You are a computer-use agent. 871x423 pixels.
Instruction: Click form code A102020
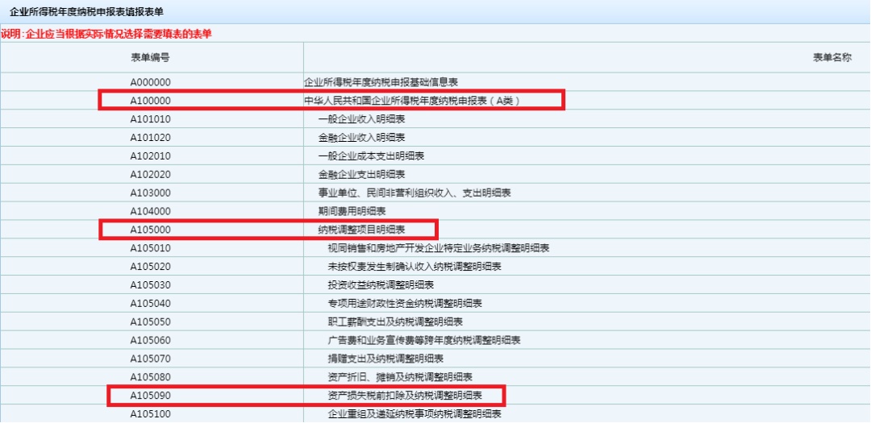(x=151, y=174)
